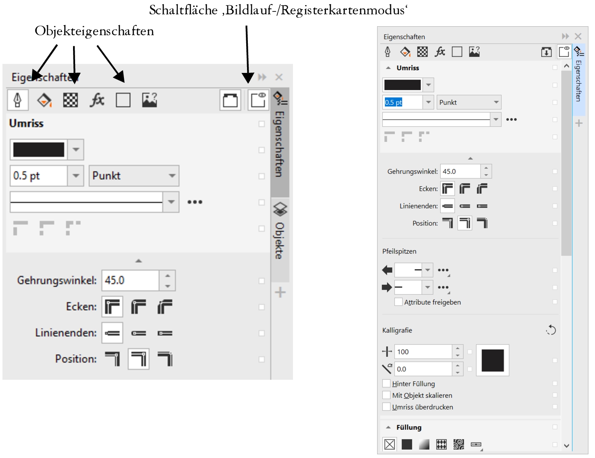Pick the gradient fountain fill icon under Füllung
The height and width of the screenshot is (458, 595).
424,444
